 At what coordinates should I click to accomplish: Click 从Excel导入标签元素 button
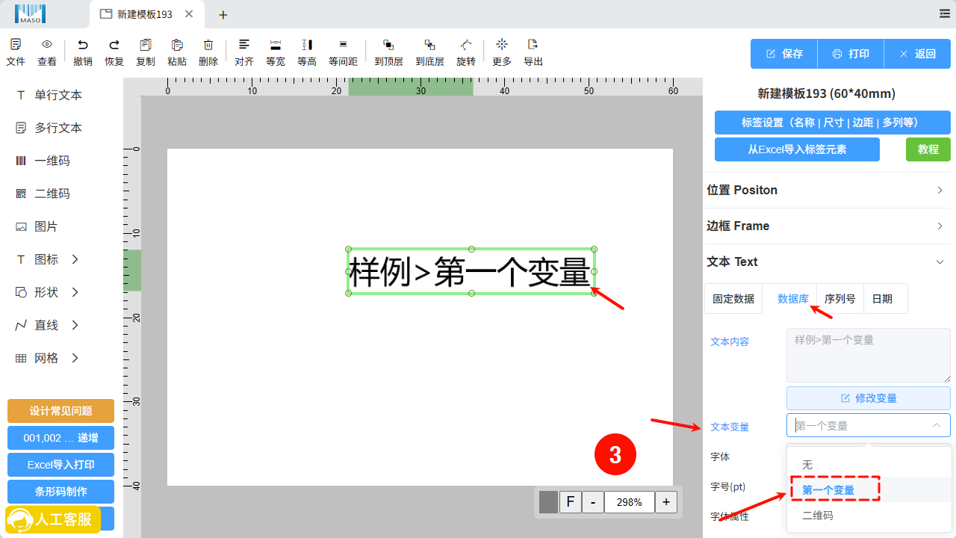click(x=797, y=149)
